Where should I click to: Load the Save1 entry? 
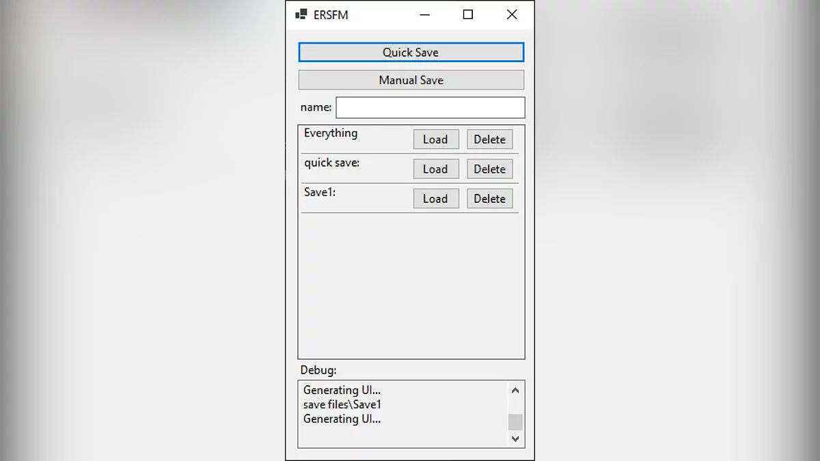click(435, 199)
